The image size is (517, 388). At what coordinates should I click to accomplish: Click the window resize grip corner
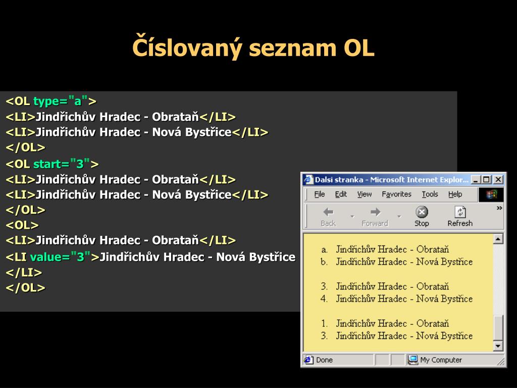501,362
